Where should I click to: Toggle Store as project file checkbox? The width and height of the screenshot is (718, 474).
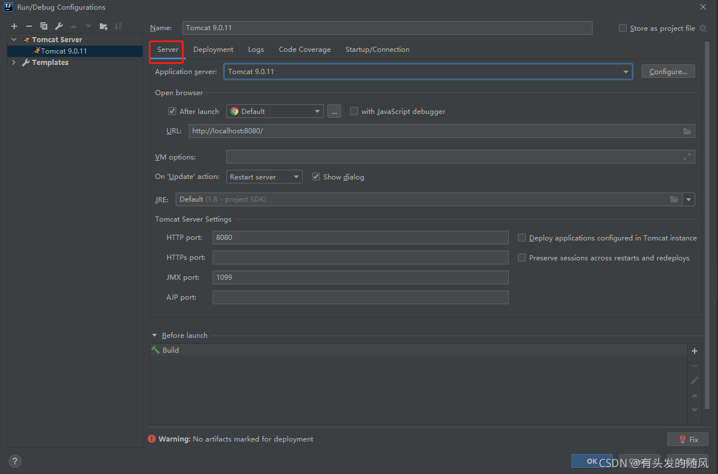coord(623,28)
